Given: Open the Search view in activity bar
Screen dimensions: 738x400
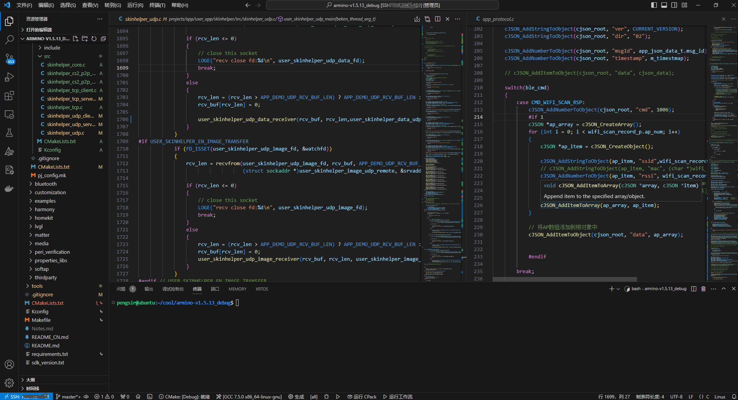Looking at the screenshot, I should (x=9, y=39).
